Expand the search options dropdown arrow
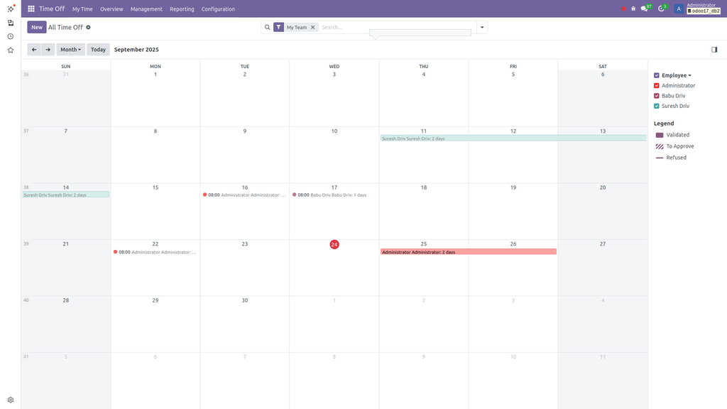727x409 pixels. [482, 27]
